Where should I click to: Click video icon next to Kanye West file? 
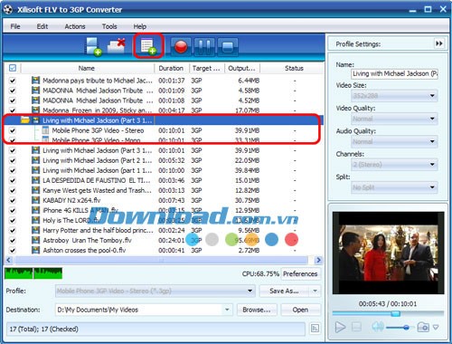tap(35, 190)
